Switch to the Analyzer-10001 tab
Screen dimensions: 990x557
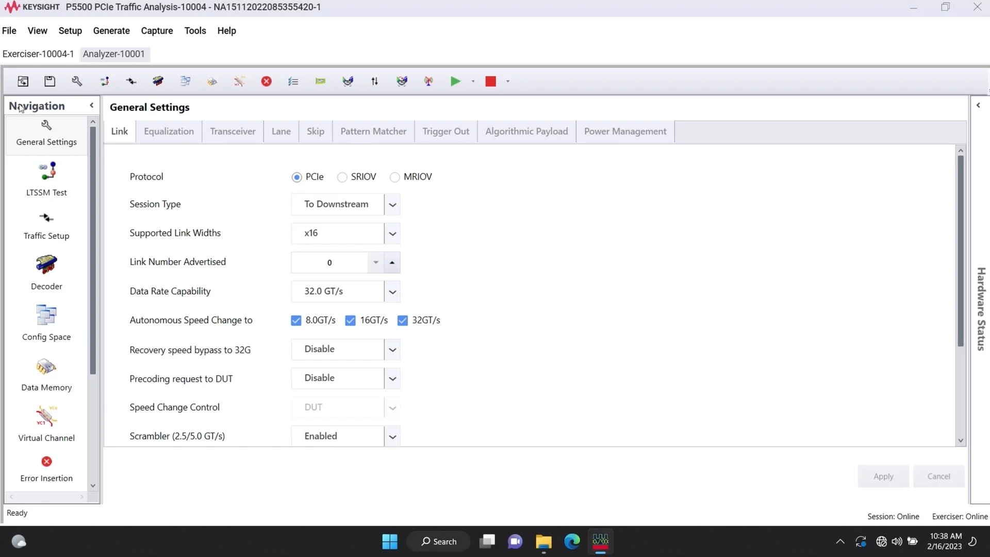(114, 54)
